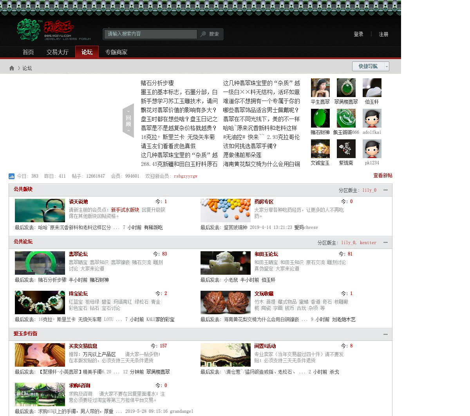Collapse the 公共版块 section
Viewport: 470px width, 416px height.
pos(385,190)
